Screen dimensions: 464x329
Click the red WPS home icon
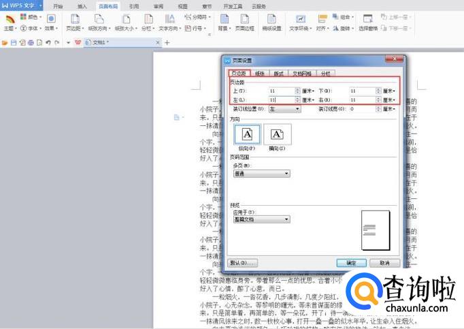(78, 43)
